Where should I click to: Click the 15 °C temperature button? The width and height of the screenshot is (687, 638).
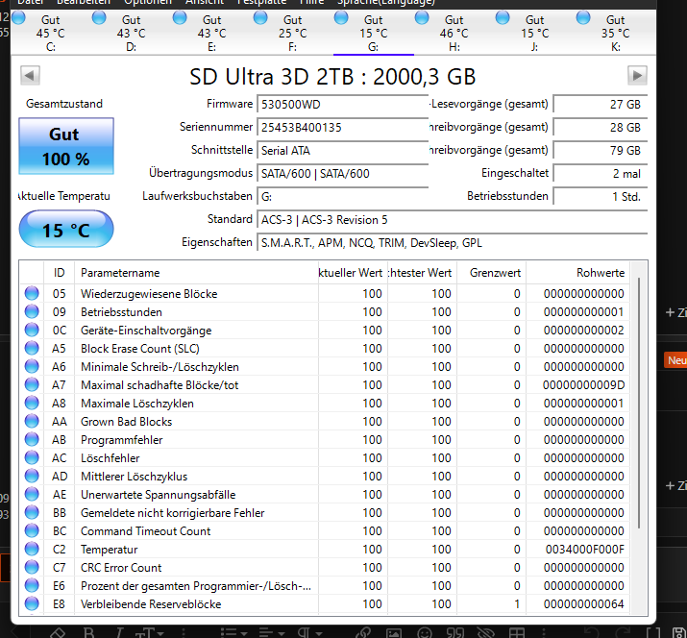pyautogui.click(x=66, y=230)
